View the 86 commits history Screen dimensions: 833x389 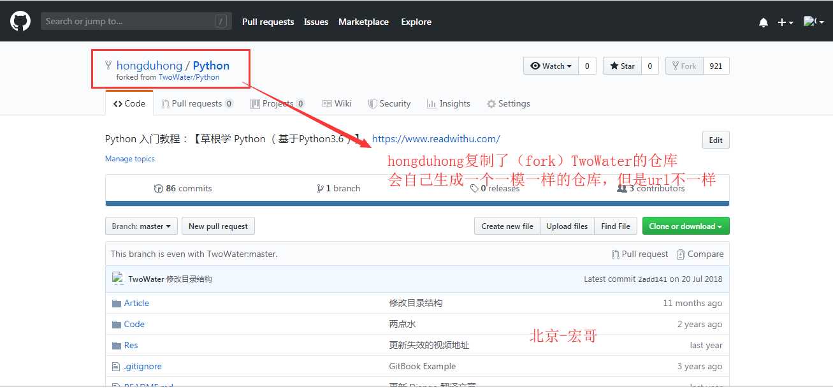183,188
